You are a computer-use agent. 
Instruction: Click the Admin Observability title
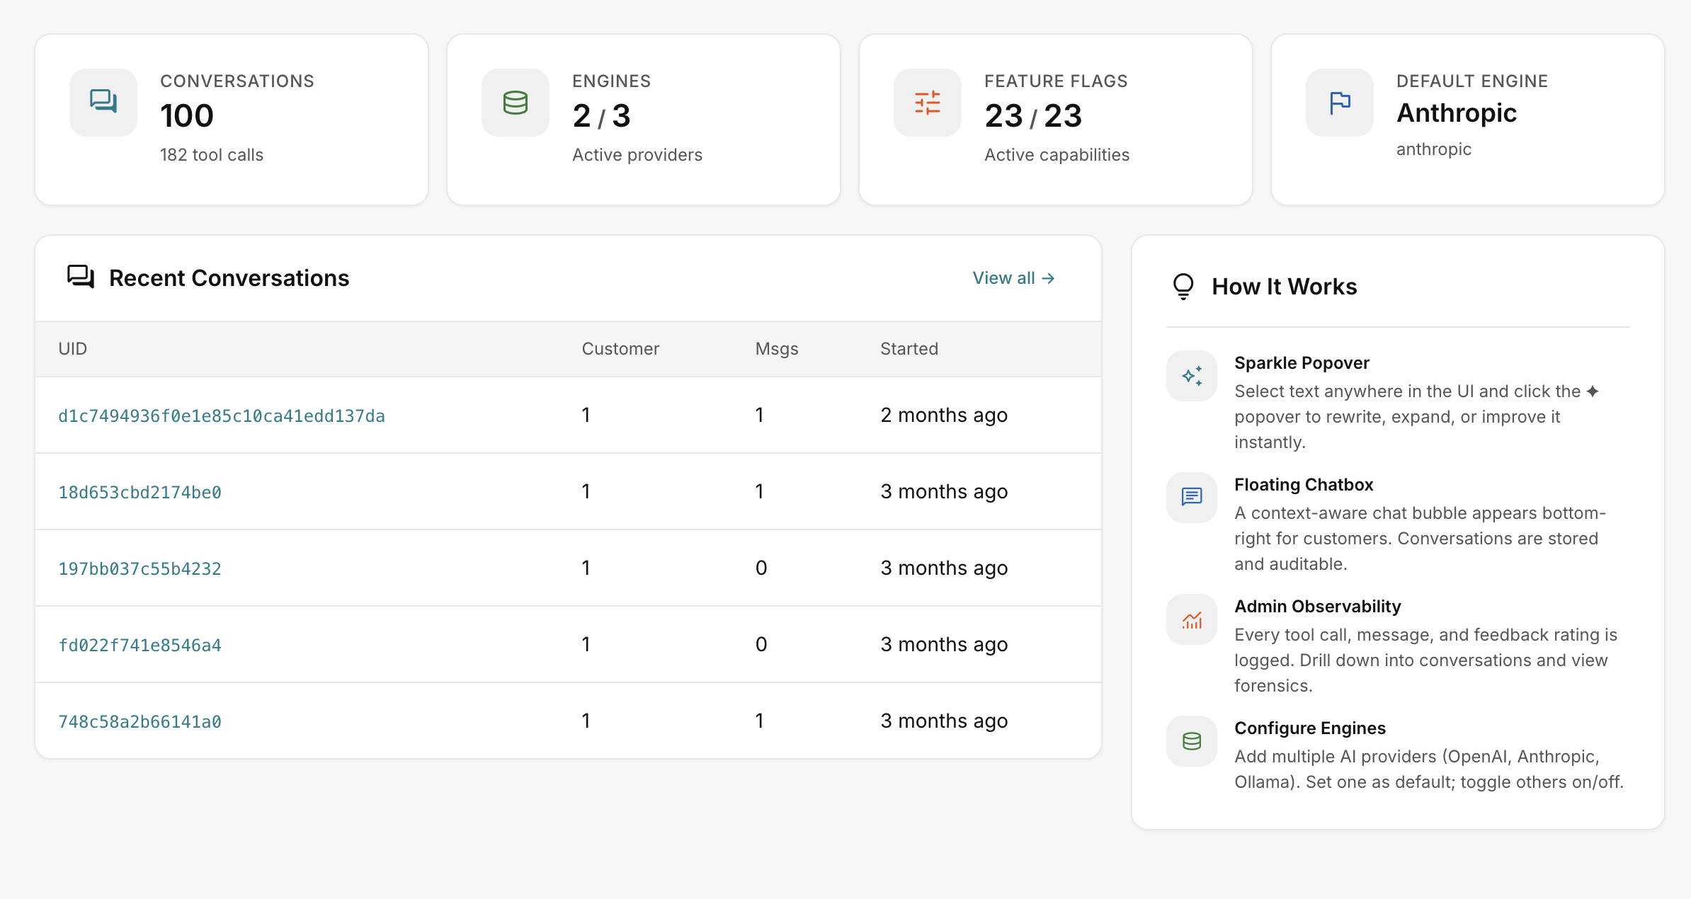1318,607
